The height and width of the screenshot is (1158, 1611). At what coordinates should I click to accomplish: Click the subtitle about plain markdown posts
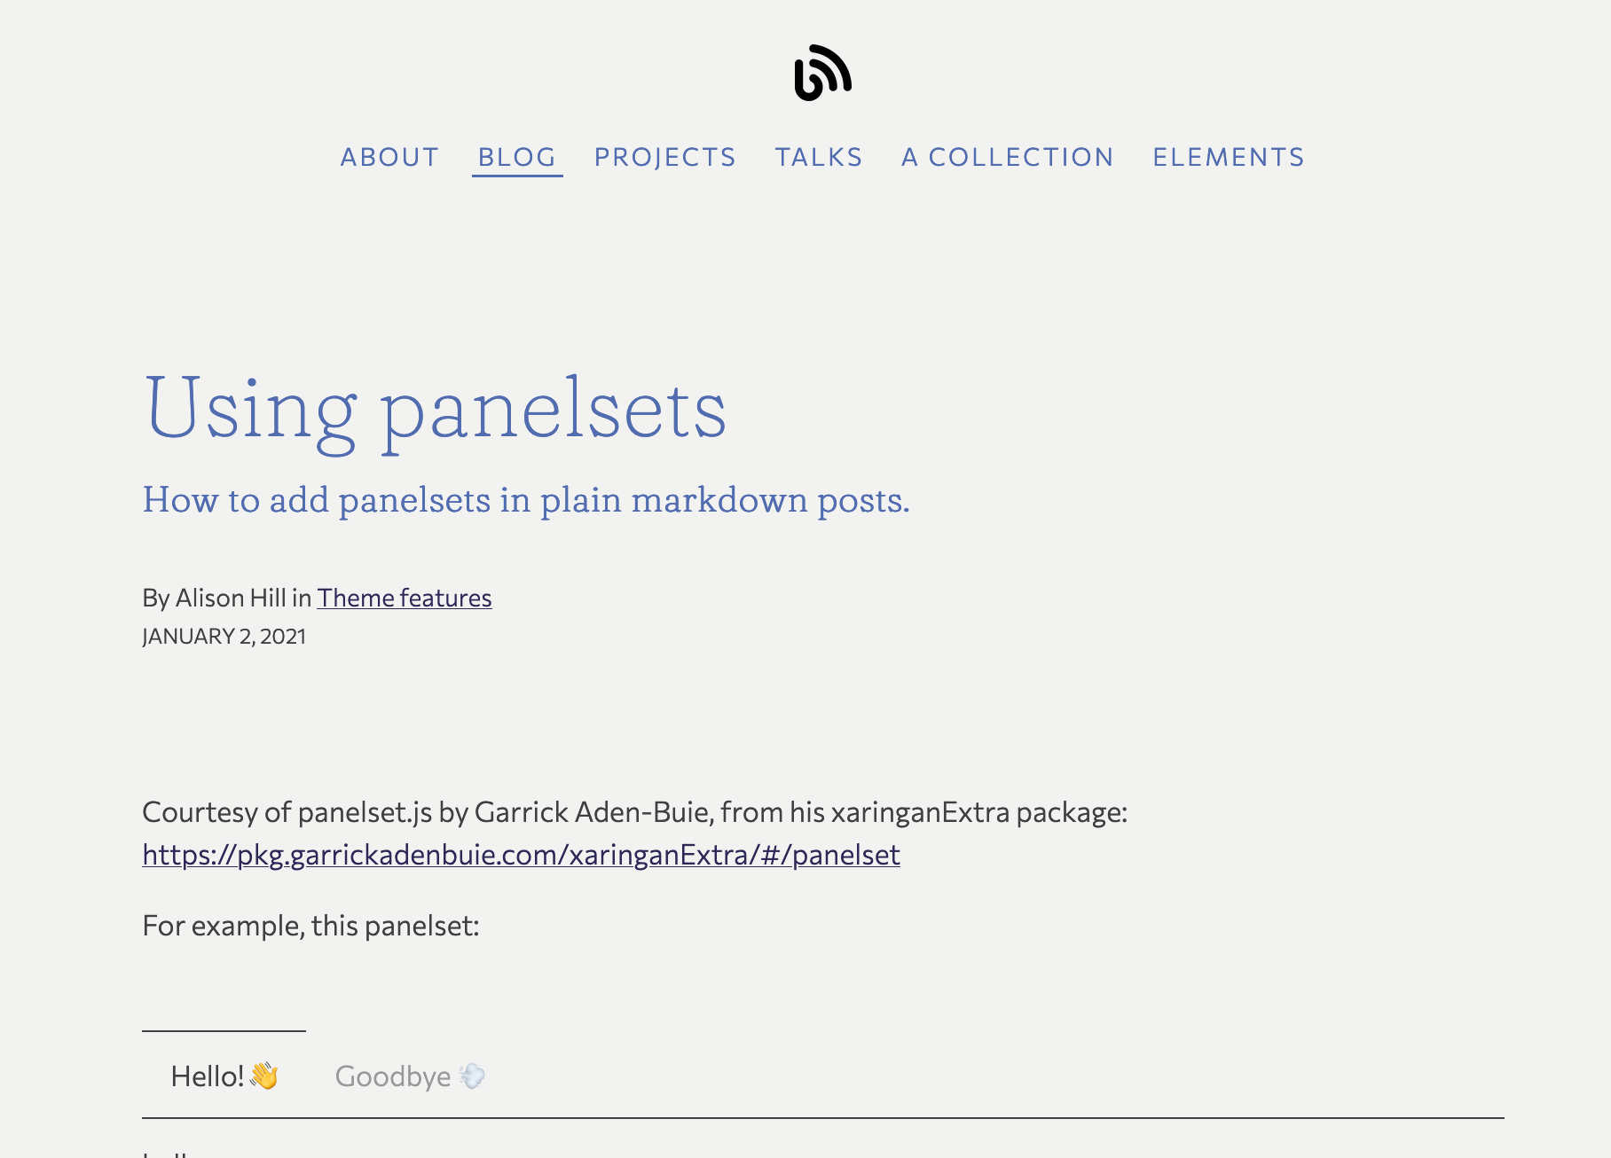coord(525,500)
